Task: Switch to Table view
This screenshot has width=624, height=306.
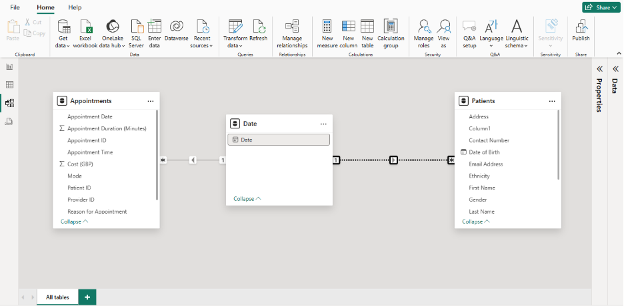Action: 9,84
